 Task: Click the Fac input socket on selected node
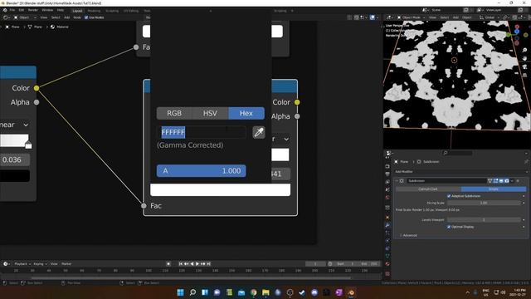click(144, 206)
